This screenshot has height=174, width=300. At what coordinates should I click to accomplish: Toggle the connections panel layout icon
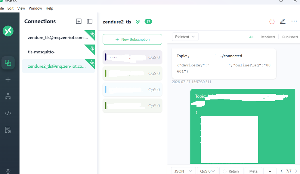click(x=90, y=21)
